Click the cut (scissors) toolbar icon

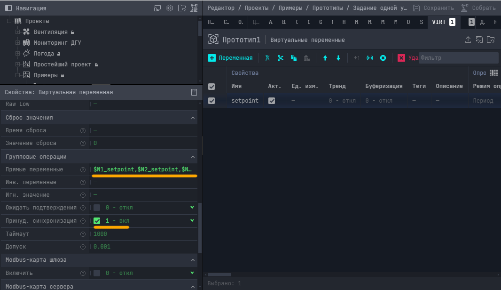click(x=281, y=58)
